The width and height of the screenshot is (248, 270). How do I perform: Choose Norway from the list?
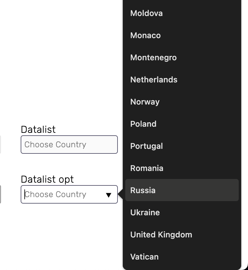182,102
